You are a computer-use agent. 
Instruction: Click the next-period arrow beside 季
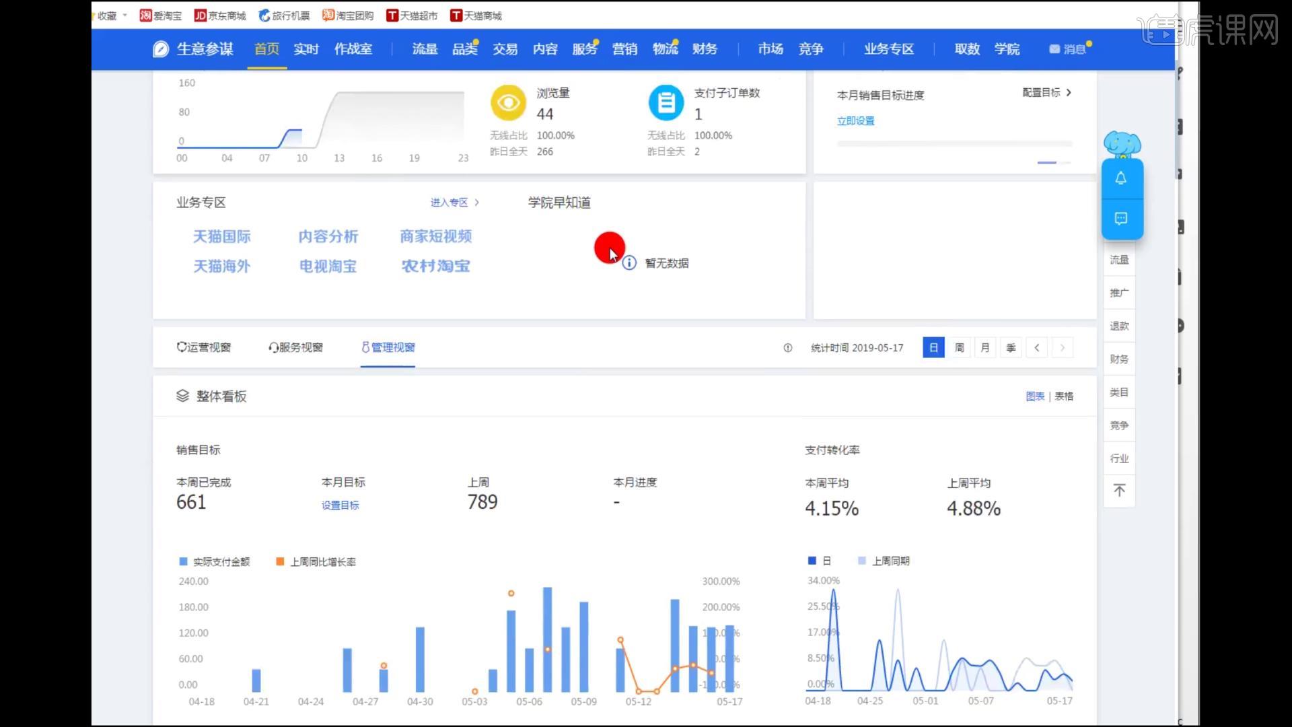pos(1062,347)
